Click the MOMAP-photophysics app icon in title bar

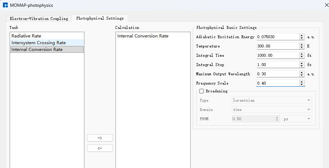[x=5, y=5]
